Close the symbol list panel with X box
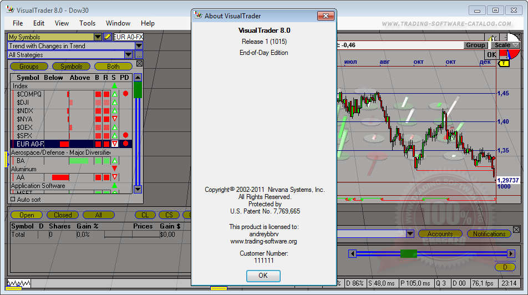 (x=139, y=64)
